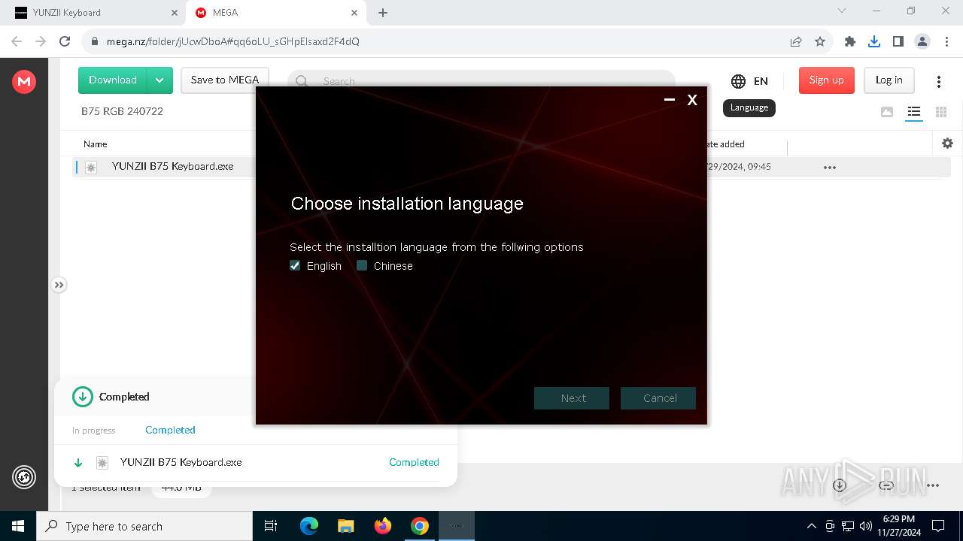
Task: Click the browser forward arrow
Action: coord(41,41)
